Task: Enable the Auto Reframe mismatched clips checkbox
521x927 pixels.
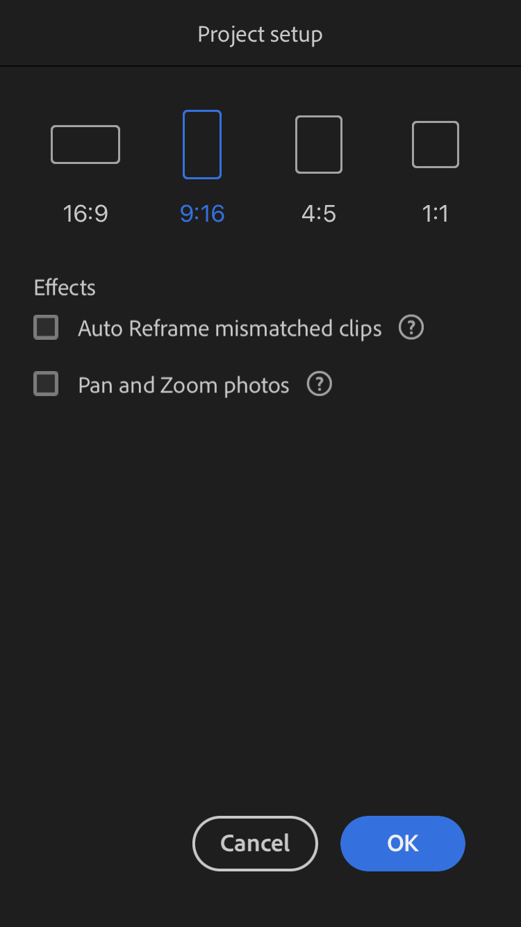Action: (x=47, y=327)
